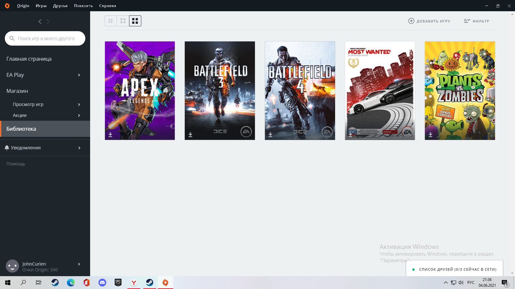Open Microsoft Office from taskbar

(86, 283)
